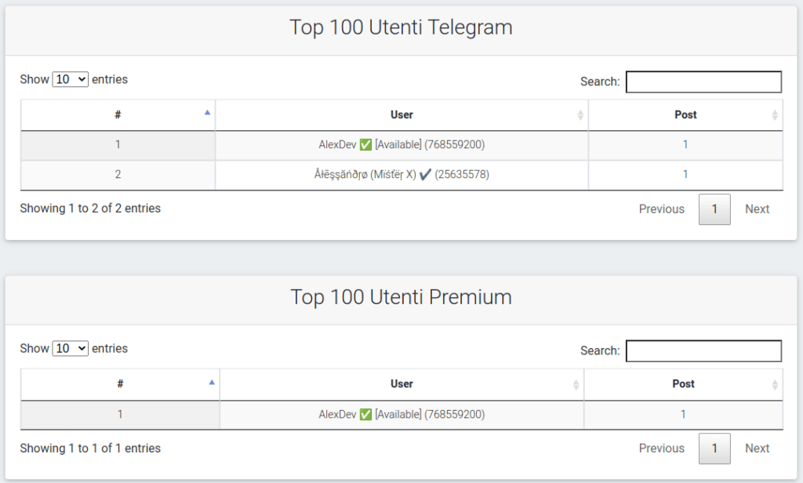Image resolution: width=803 pixels, height=483 pixels.
Task: Go to Next page in Premium table
Action: pyautogui.click(x=757, y=448)
